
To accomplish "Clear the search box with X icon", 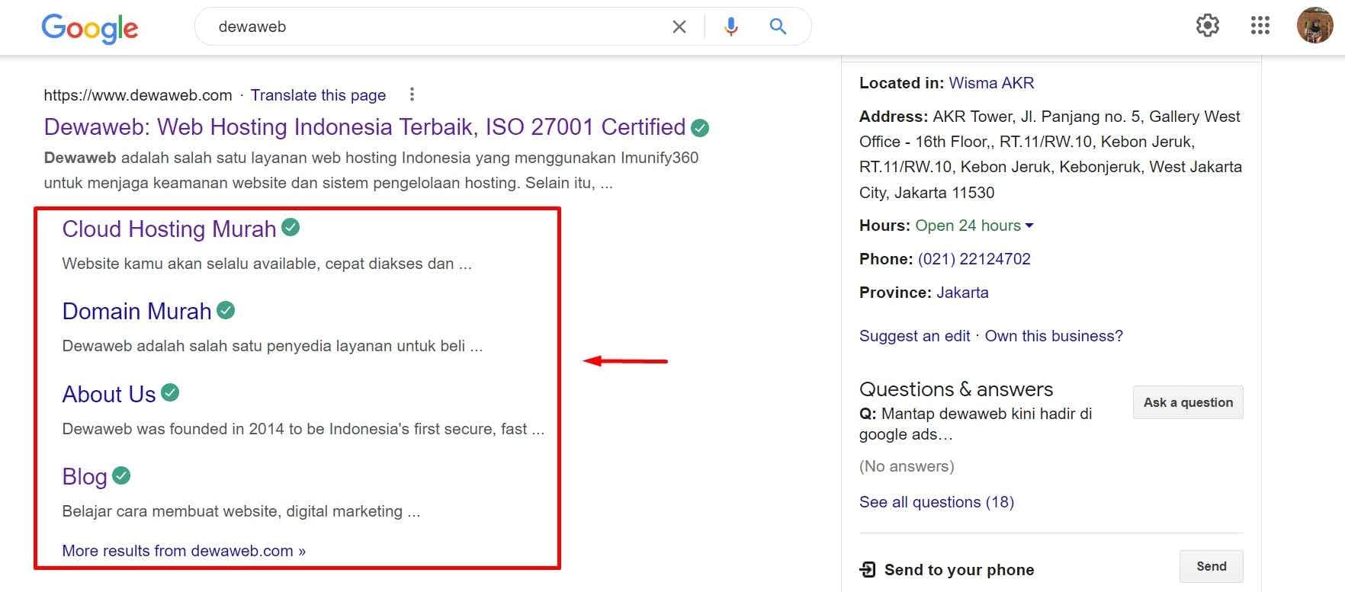I will [x=679, y=27].
